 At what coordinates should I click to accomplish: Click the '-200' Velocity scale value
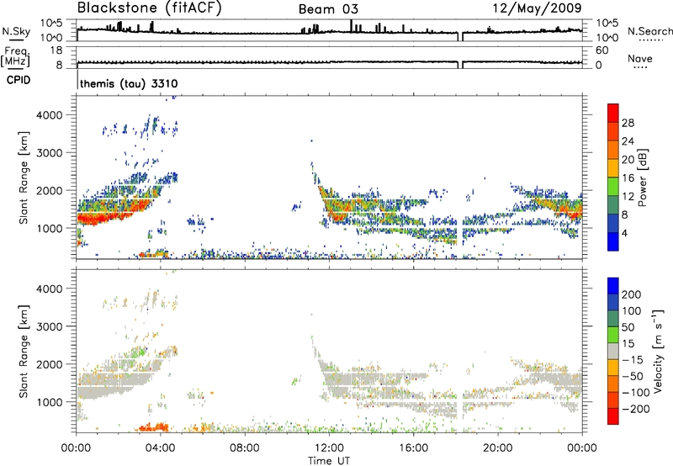click(634, 409)
